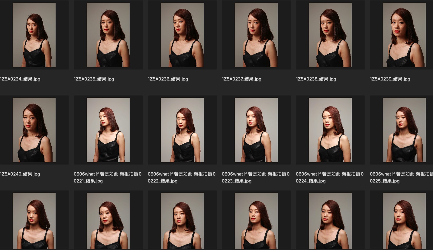Screen dimensions: 433x250
Task: Pick the 1Z5A0236_结果.jpg portrait thumbnail
Action: coord(182,35)
